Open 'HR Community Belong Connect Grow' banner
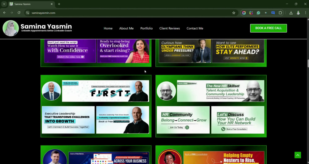 click(183, 120)
